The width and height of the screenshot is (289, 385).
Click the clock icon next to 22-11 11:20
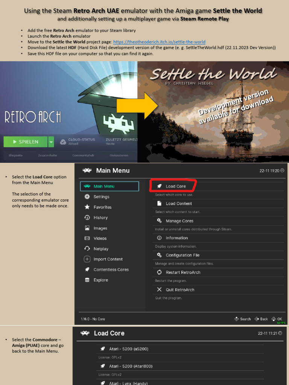click(x=282, y=170)
